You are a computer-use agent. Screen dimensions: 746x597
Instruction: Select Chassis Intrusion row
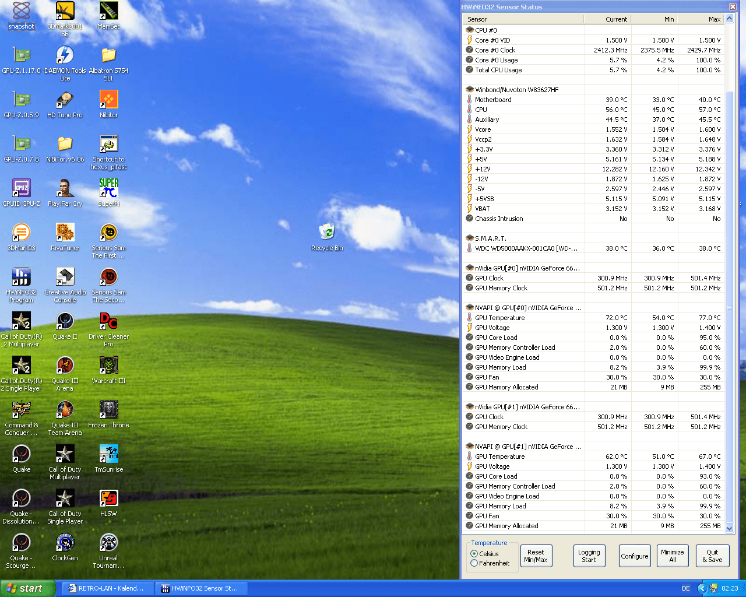[594, 219]
